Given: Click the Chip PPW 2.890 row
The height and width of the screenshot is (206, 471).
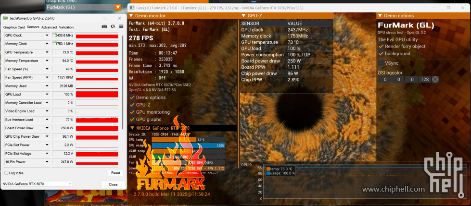Looking at the screenshot, I should (x=287, y=80).
